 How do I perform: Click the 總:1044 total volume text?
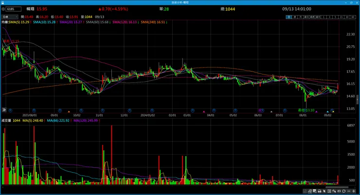228,9
